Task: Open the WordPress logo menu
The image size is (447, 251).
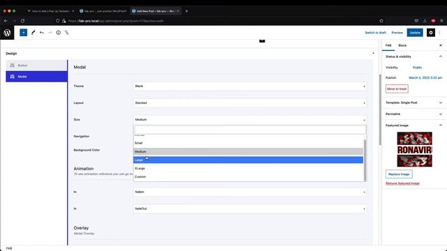Action: click(7, 33)
